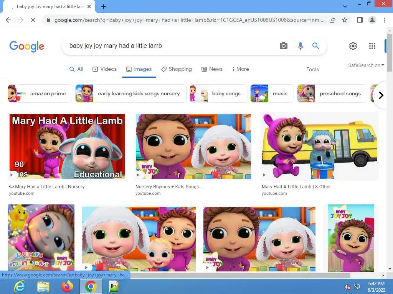Select the Images tab
393x294 pixels.
tap(139, 69)
